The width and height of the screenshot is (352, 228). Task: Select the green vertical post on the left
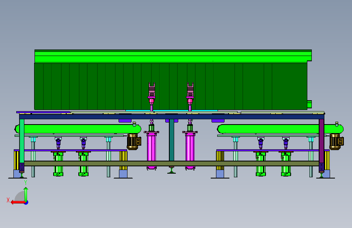point(22,141)
